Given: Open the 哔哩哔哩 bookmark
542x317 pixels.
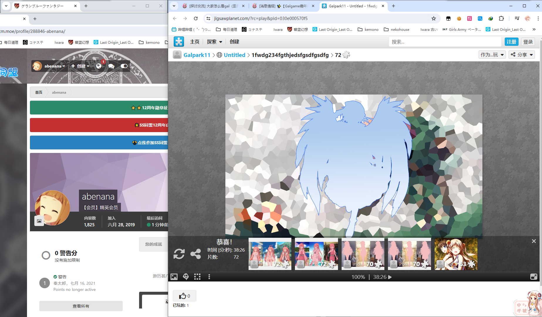Looking at the screenshot, I should [x=191, y=29].
